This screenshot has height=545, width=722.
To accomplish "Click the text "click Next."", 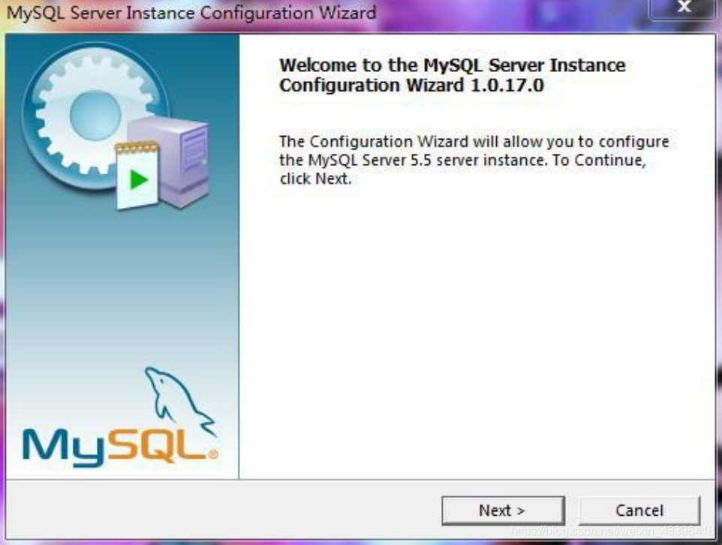I will (315, 179).
